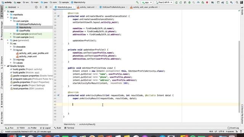Click the Attach Debugger to Android Process icon
The image size is (244, 137).
pyautogui.click(x=202, y=3)
